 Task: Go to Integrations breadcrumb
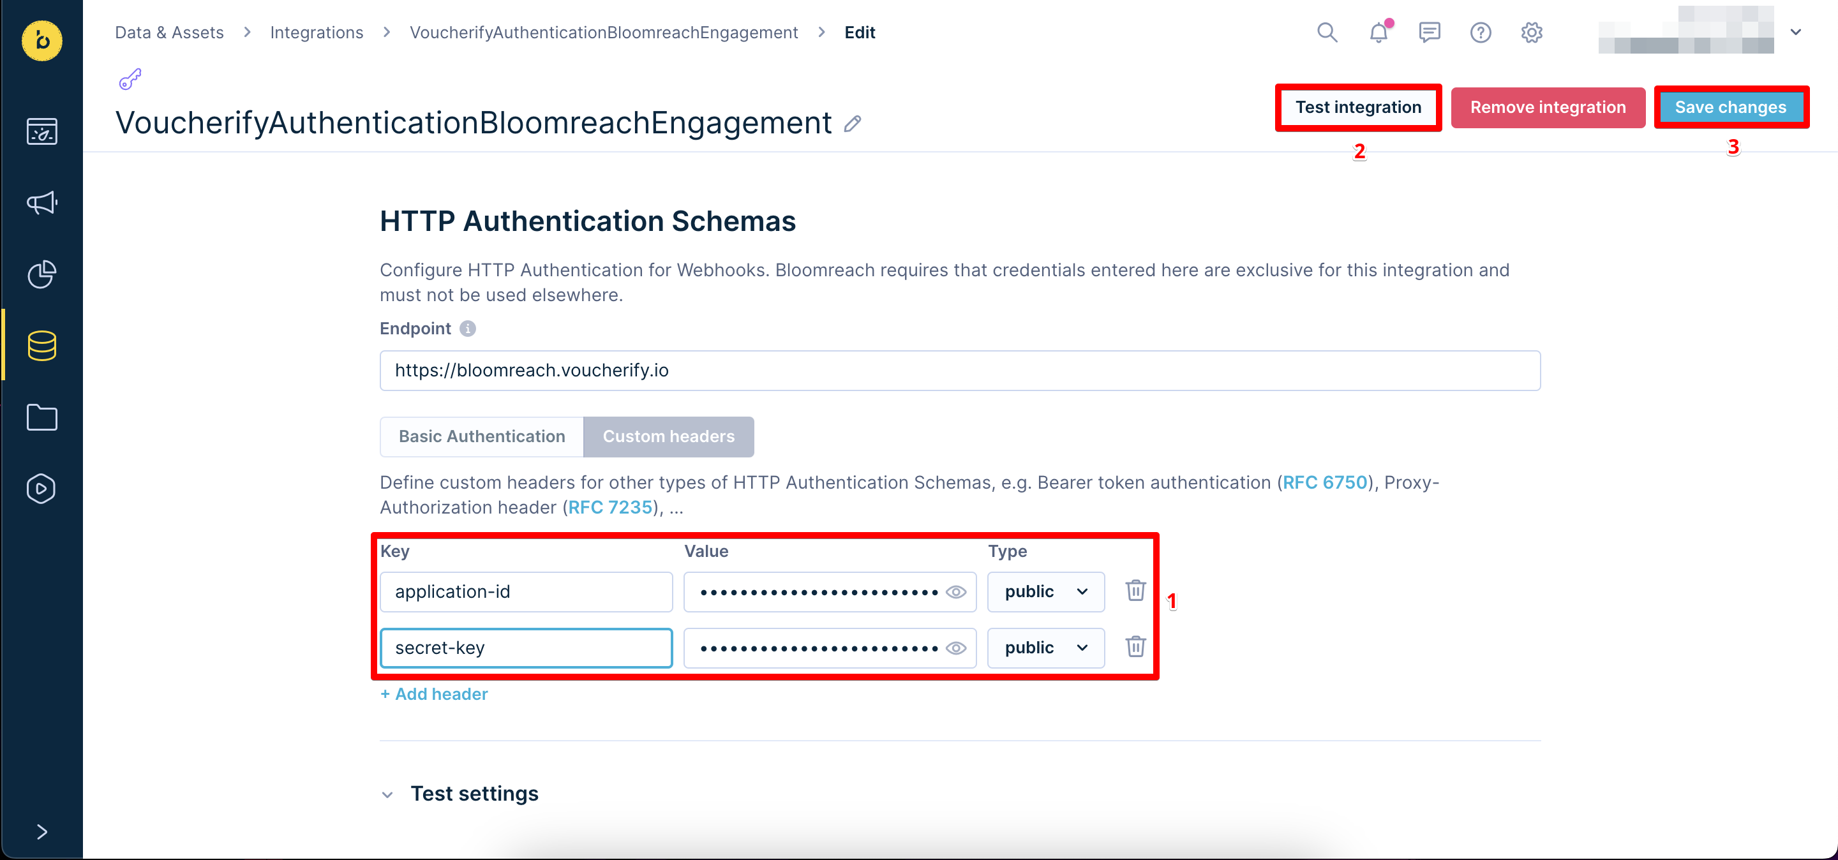[316, 32]
